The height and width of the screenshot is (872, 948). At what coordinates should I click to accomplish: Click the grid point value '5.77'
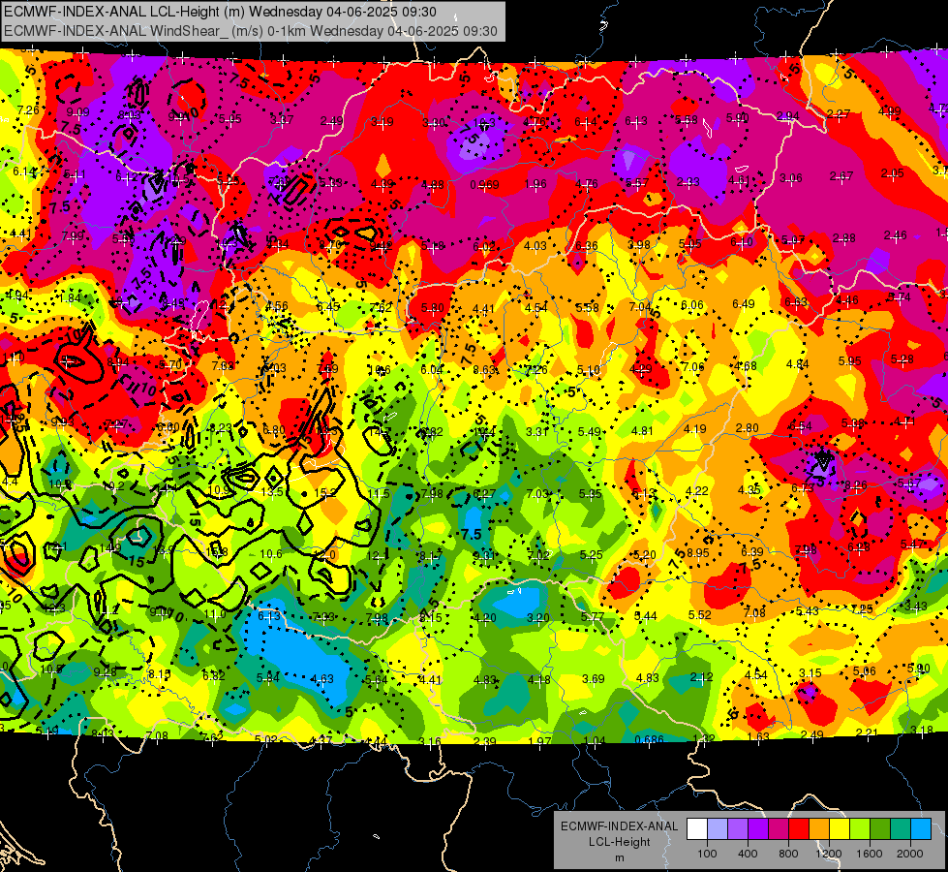point(593,616)
